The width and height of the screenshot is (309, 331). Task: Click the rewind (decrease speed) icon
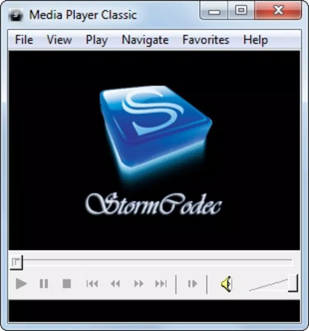(x=115, y=283)
